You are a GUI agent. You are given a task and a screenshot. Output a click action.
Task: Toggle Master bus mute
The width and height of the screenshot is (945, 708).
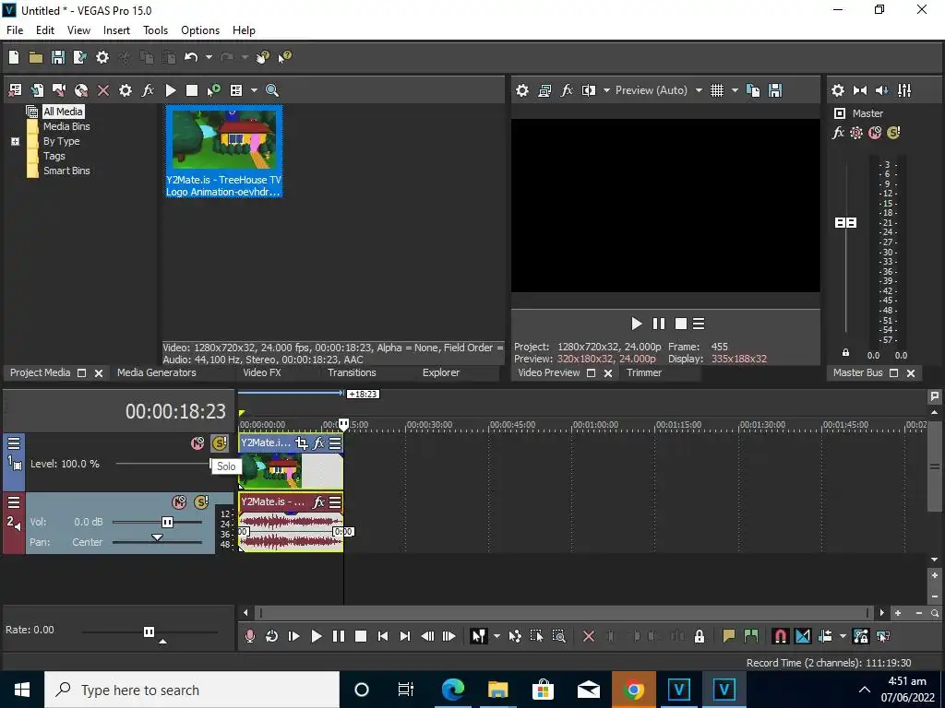[875, 133]
